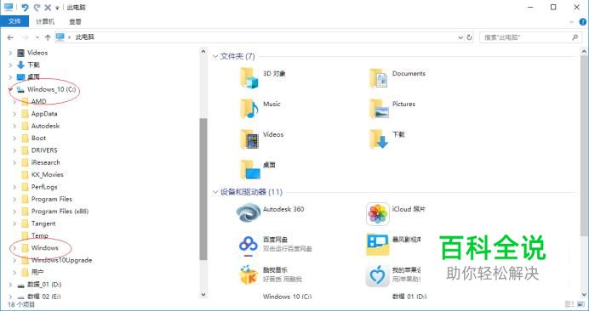589x311 pixels.
Task: Click the undo icon in the title bar
Action: click(26, 7)
